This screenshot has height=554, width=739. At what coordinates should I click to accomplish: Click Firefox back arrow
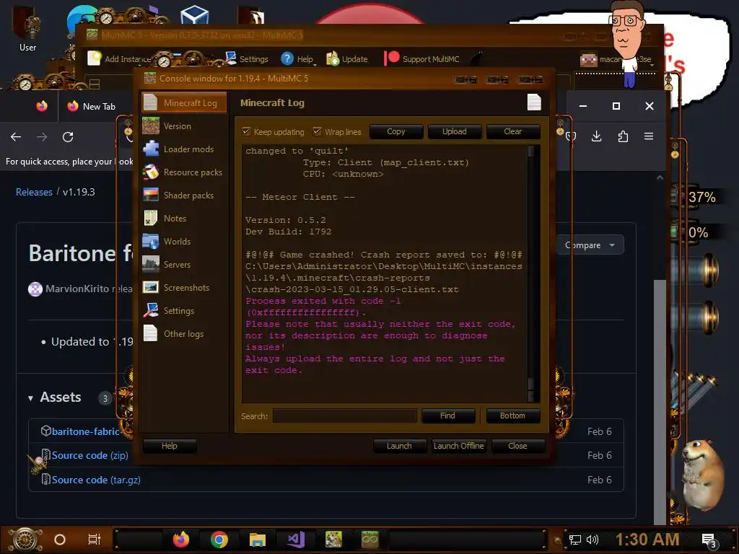(x=16, y=136)
